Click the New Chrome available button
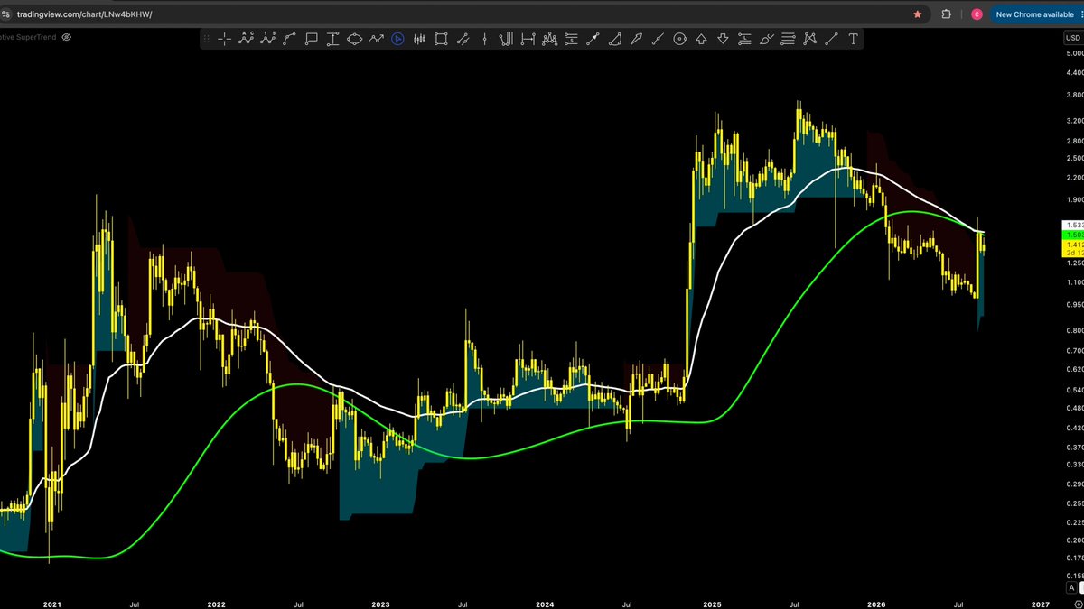This screenshot has width=1084, height=609. [1034, 14]
